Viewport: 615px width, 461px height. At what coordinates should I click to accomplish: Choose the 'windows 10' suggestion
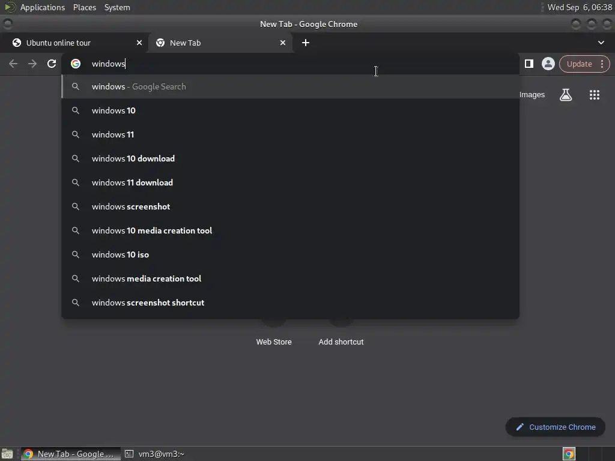click(290, 110)
